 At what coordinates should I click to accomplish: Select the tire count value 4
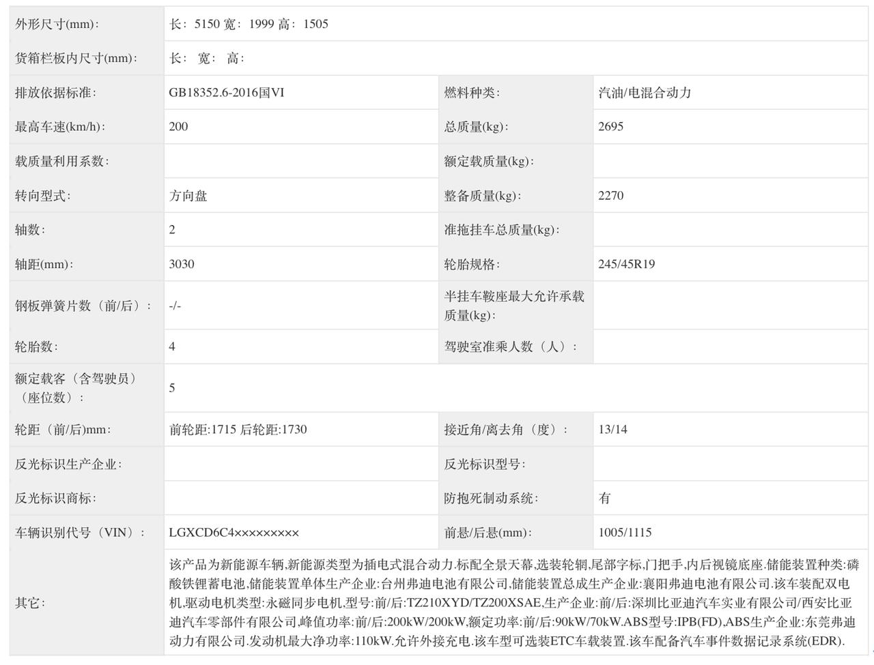tap(172, 346)
